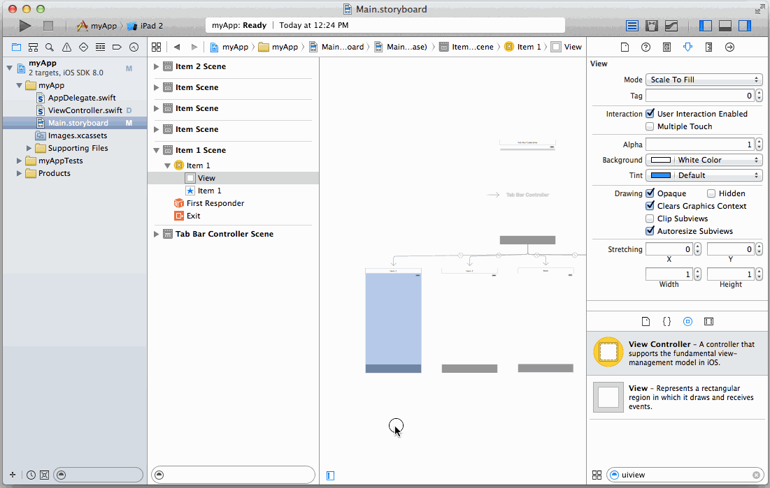The image size is (770, 488).
Task: Show the Standard editor
Action: pos(632,26)
